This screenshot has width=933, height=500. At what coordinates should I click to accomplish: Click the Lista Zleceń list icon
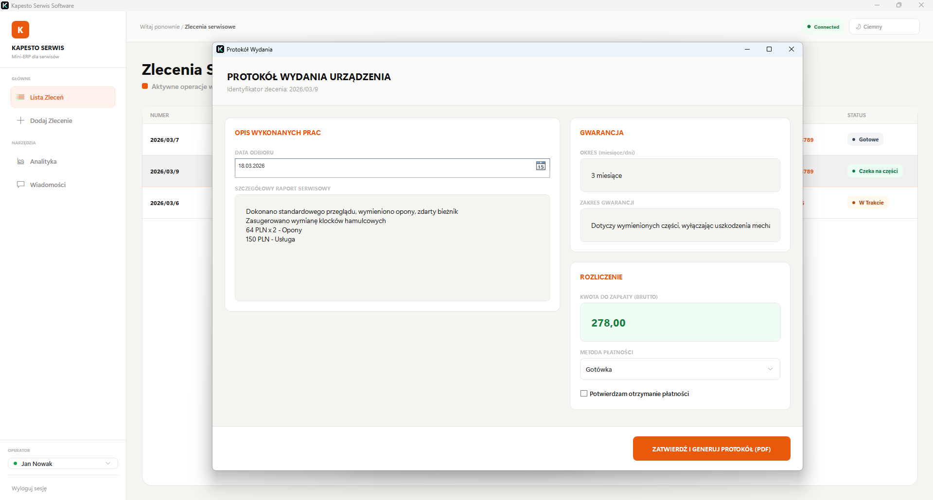[x=21, y=97]
